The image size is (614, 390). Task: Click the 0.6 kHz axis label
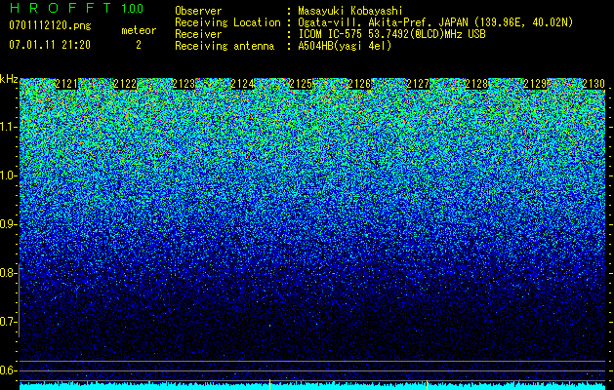click(x=9, y=370)
